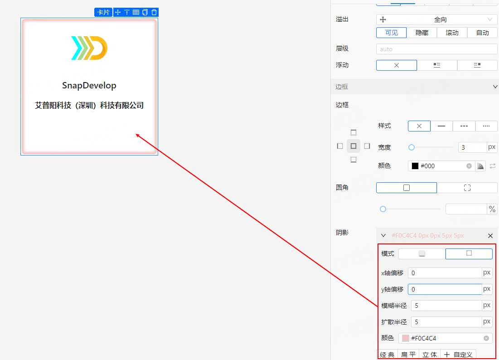Click the select-parent arrow icon in card toolbar
The width and height of the screenshot is (499, 360).
tap(127, 12)
